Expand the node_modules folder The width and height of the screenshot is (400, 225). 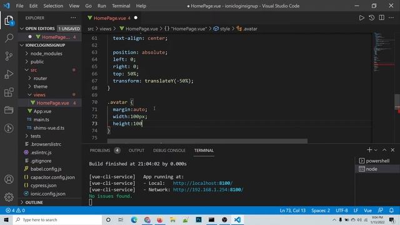pos(50,53)
